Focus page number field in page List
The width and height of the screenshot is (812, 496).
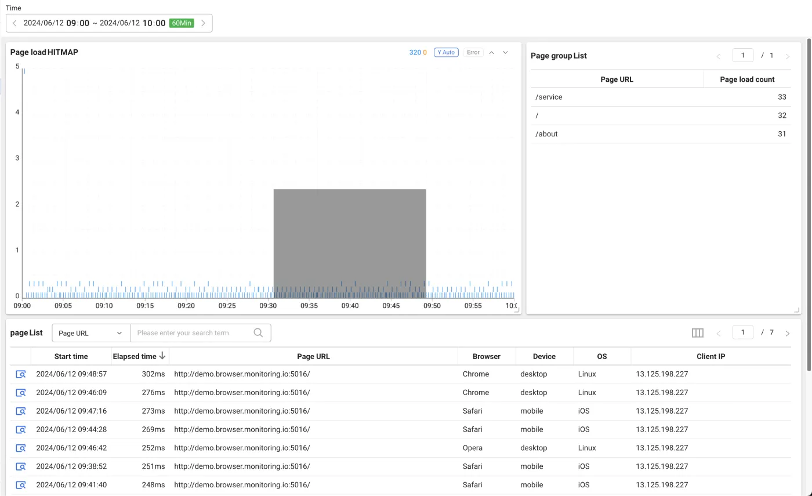pos(743,332)
